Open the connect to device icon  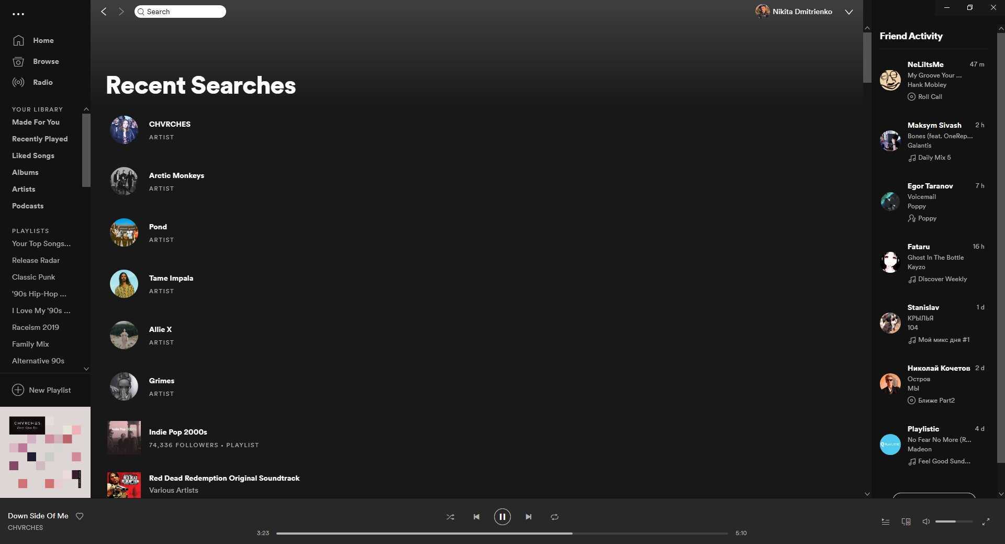point(906,521)
